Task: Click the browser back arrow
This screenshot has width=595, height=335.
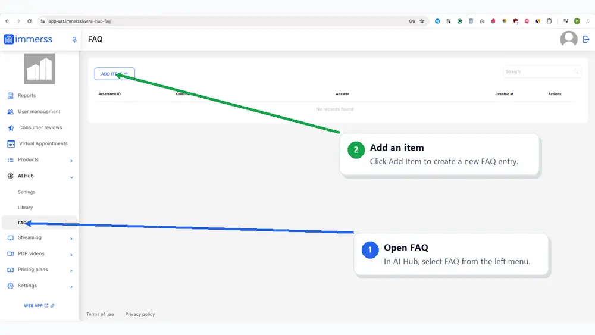Action: pyautogui.click(x=7, y=21)
